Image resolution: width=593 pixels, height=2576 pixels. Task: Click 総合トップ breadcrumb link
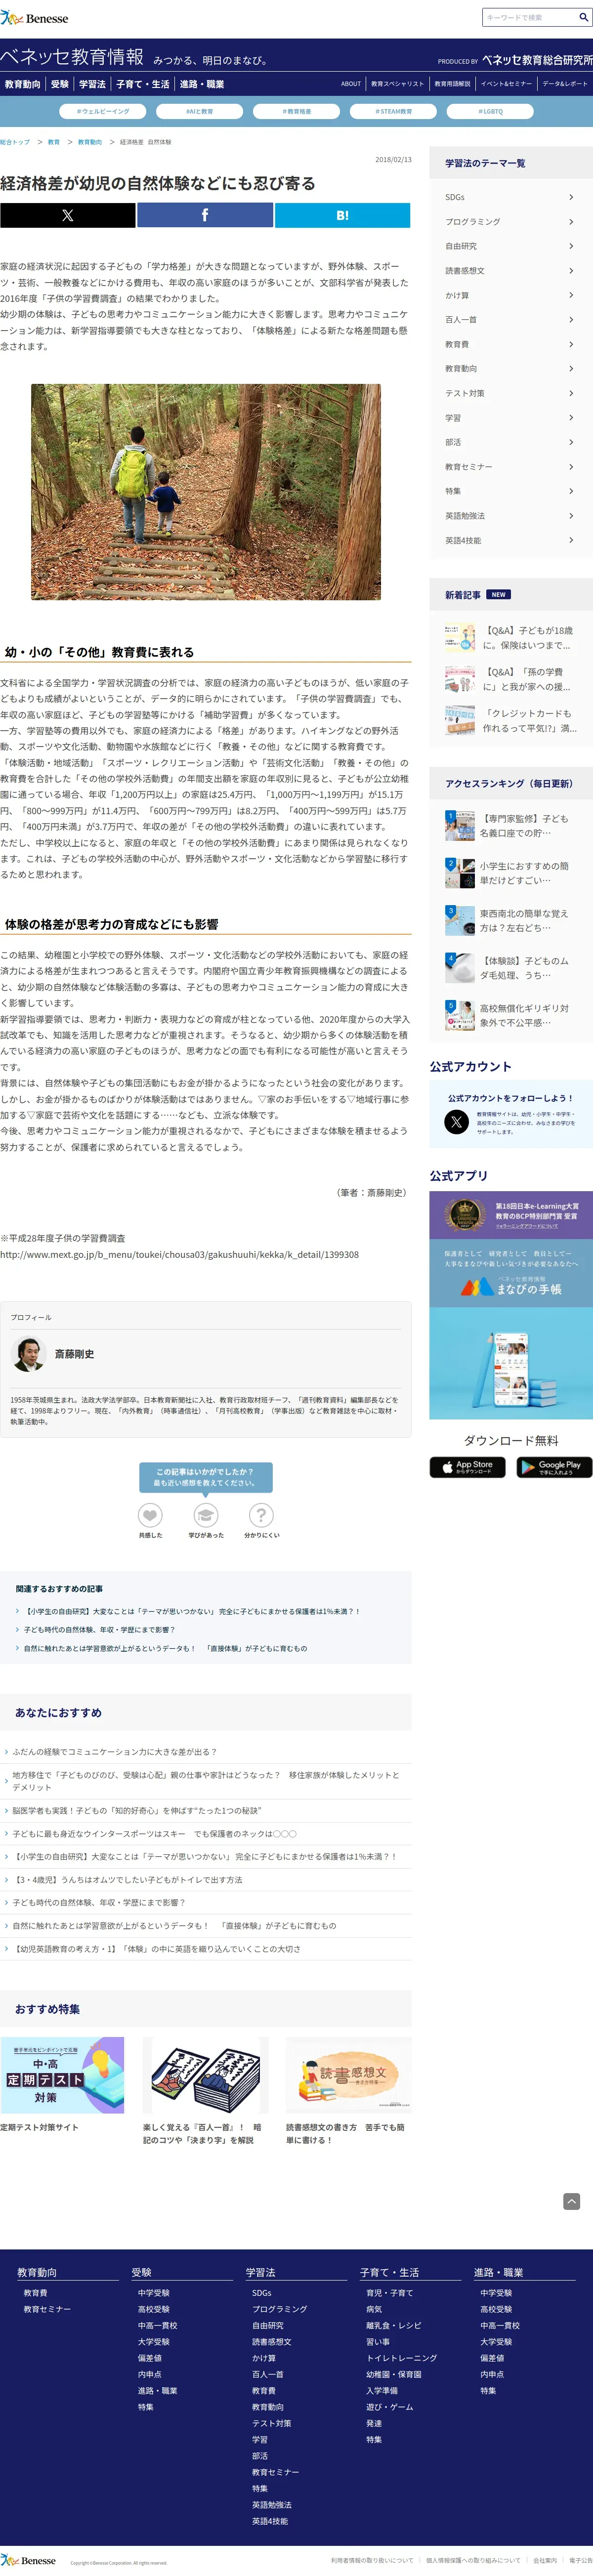[x=15, y=142]
